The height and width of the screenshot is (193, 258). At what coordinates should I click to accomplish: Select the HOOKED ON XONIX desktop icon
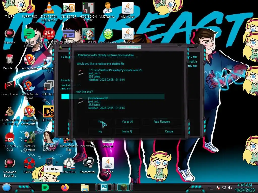[x=88, y=12]
